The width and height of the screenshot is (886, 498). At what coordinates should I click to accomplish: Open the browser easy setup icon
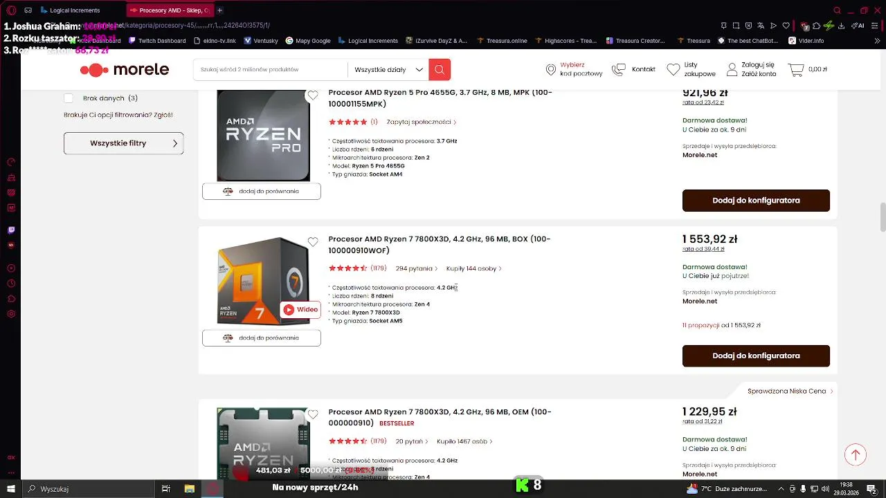876,26
